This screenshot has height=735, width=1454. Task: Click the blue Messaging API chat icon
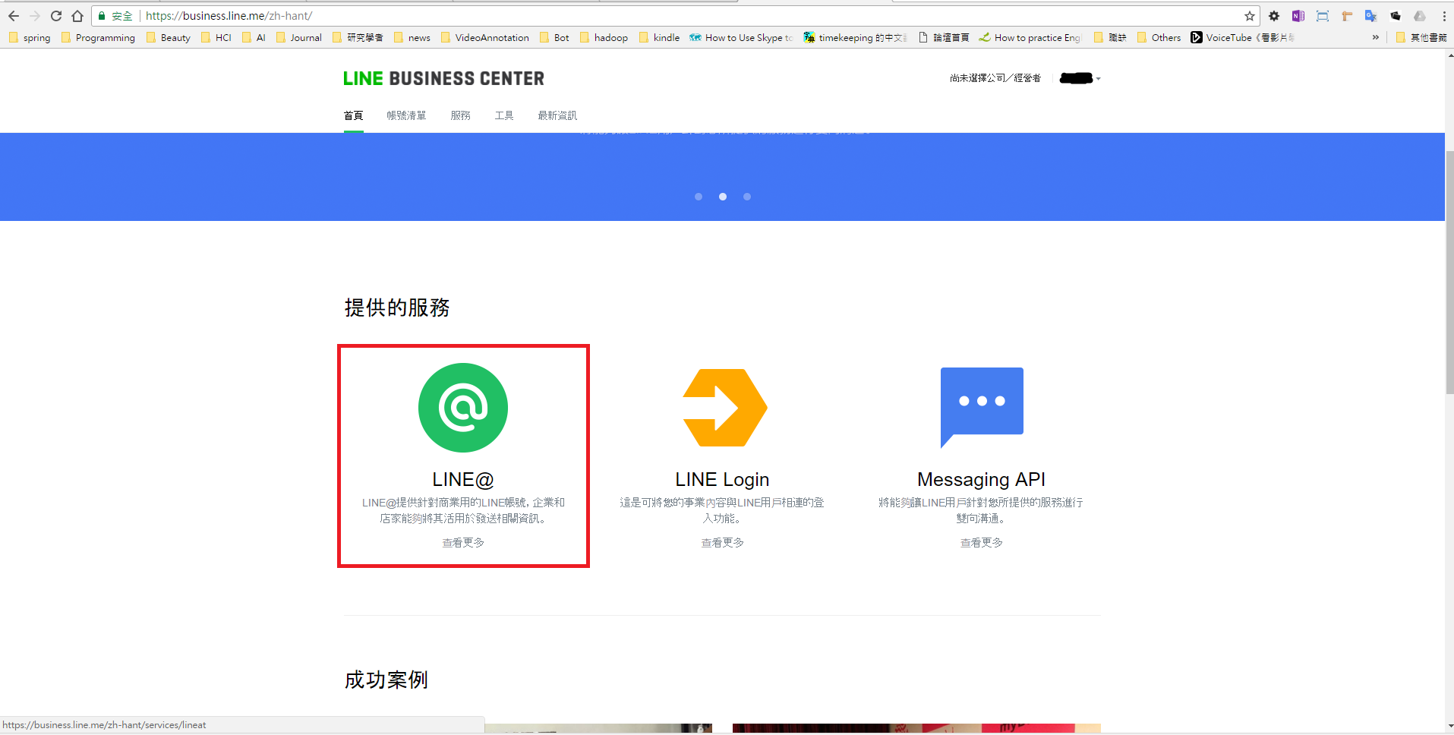point(982,407)
